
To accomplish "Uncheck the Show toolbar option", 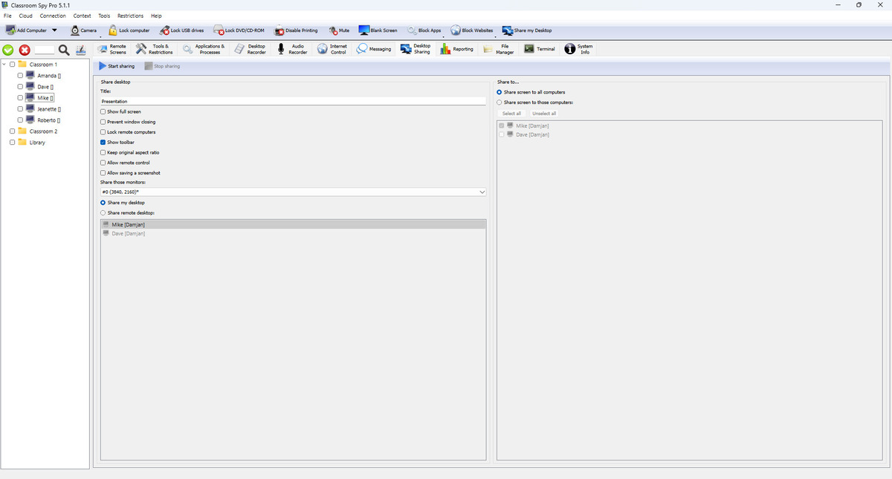I will [x=103, y=142].
